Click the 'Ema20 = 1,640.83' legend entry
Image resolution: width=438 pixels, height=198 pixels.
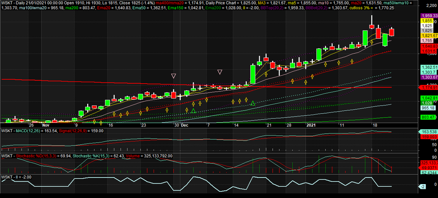click(x=115, y=8)
